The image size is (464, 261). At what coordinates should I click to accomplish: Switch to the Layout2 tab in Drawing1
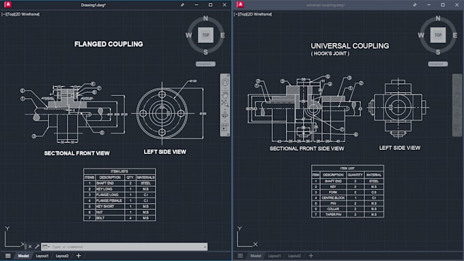(x=62, y=256)
